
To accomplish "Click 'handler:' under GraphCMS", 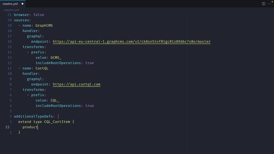I will click(x=31, y=31).
